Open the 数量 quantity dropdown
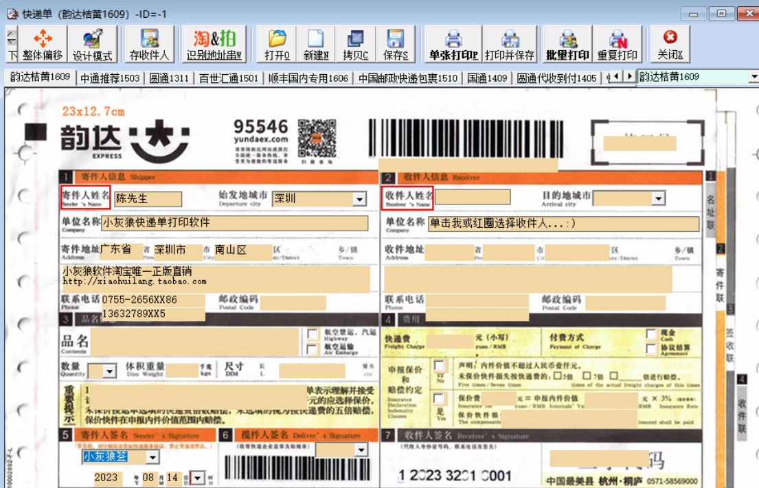Viewport: 759px width, 488px height. tap(110, 371)
